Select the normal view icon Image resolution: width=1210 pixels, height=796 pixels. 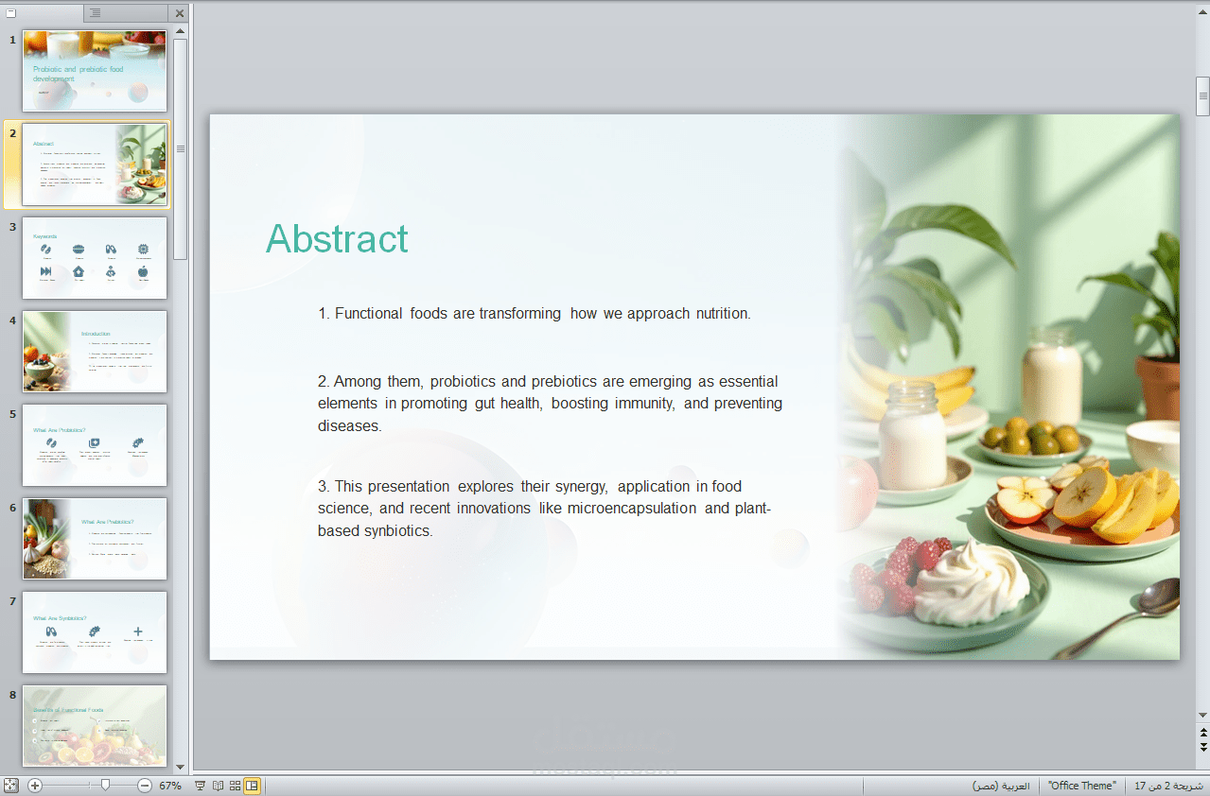pos(252,786)
